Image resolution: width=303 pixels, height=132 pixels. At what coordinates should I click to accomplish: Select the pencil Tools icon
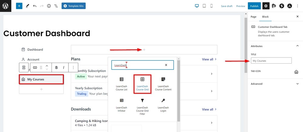click(27, 6)
